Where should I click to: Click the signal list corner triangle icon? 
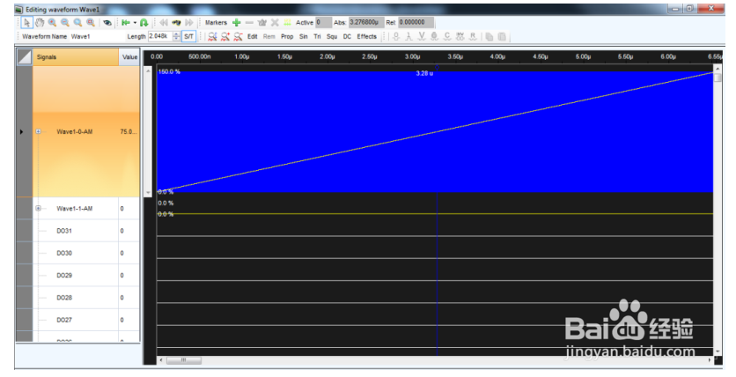point(25,56)
